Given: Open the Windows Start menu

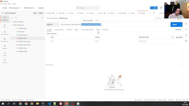Looking at the screenshot, I should point(3,104).
